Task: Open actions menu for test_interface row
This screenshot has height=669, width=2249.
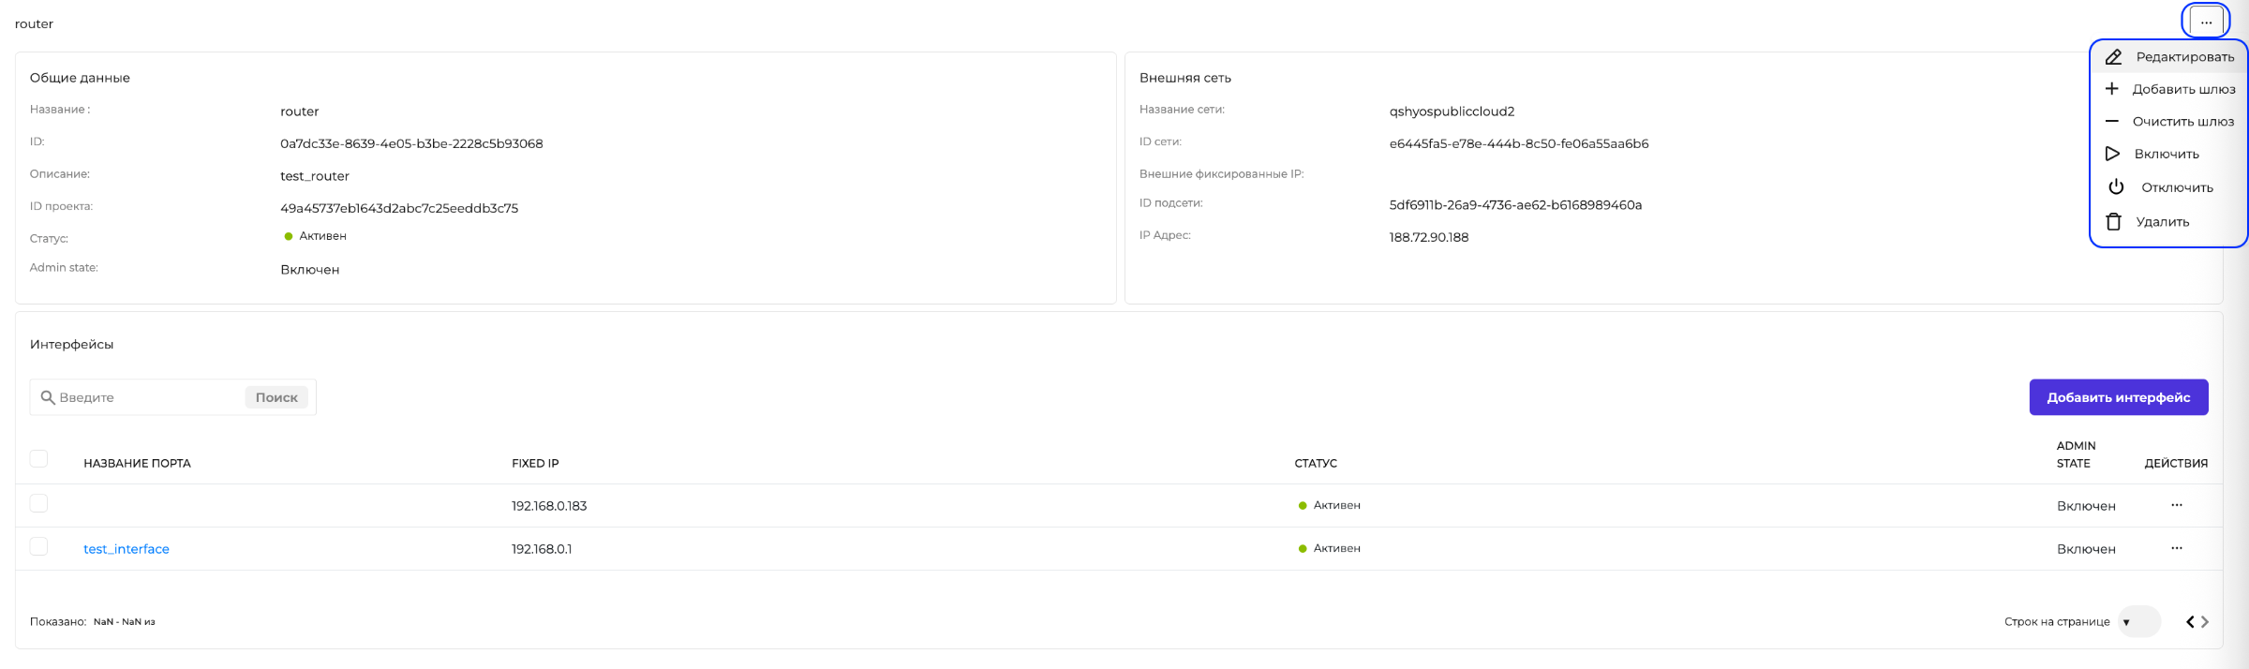Action: point(2176,548)
